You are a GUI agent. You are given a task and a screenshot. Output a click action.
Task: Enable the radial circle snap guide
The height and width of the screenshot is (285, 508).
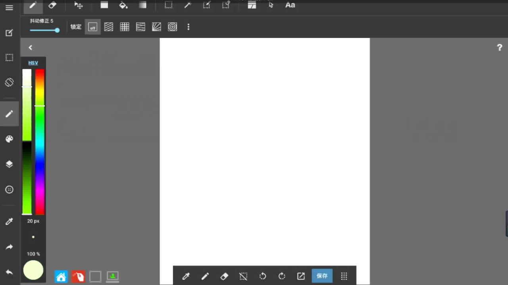click(x=172, y=27)
